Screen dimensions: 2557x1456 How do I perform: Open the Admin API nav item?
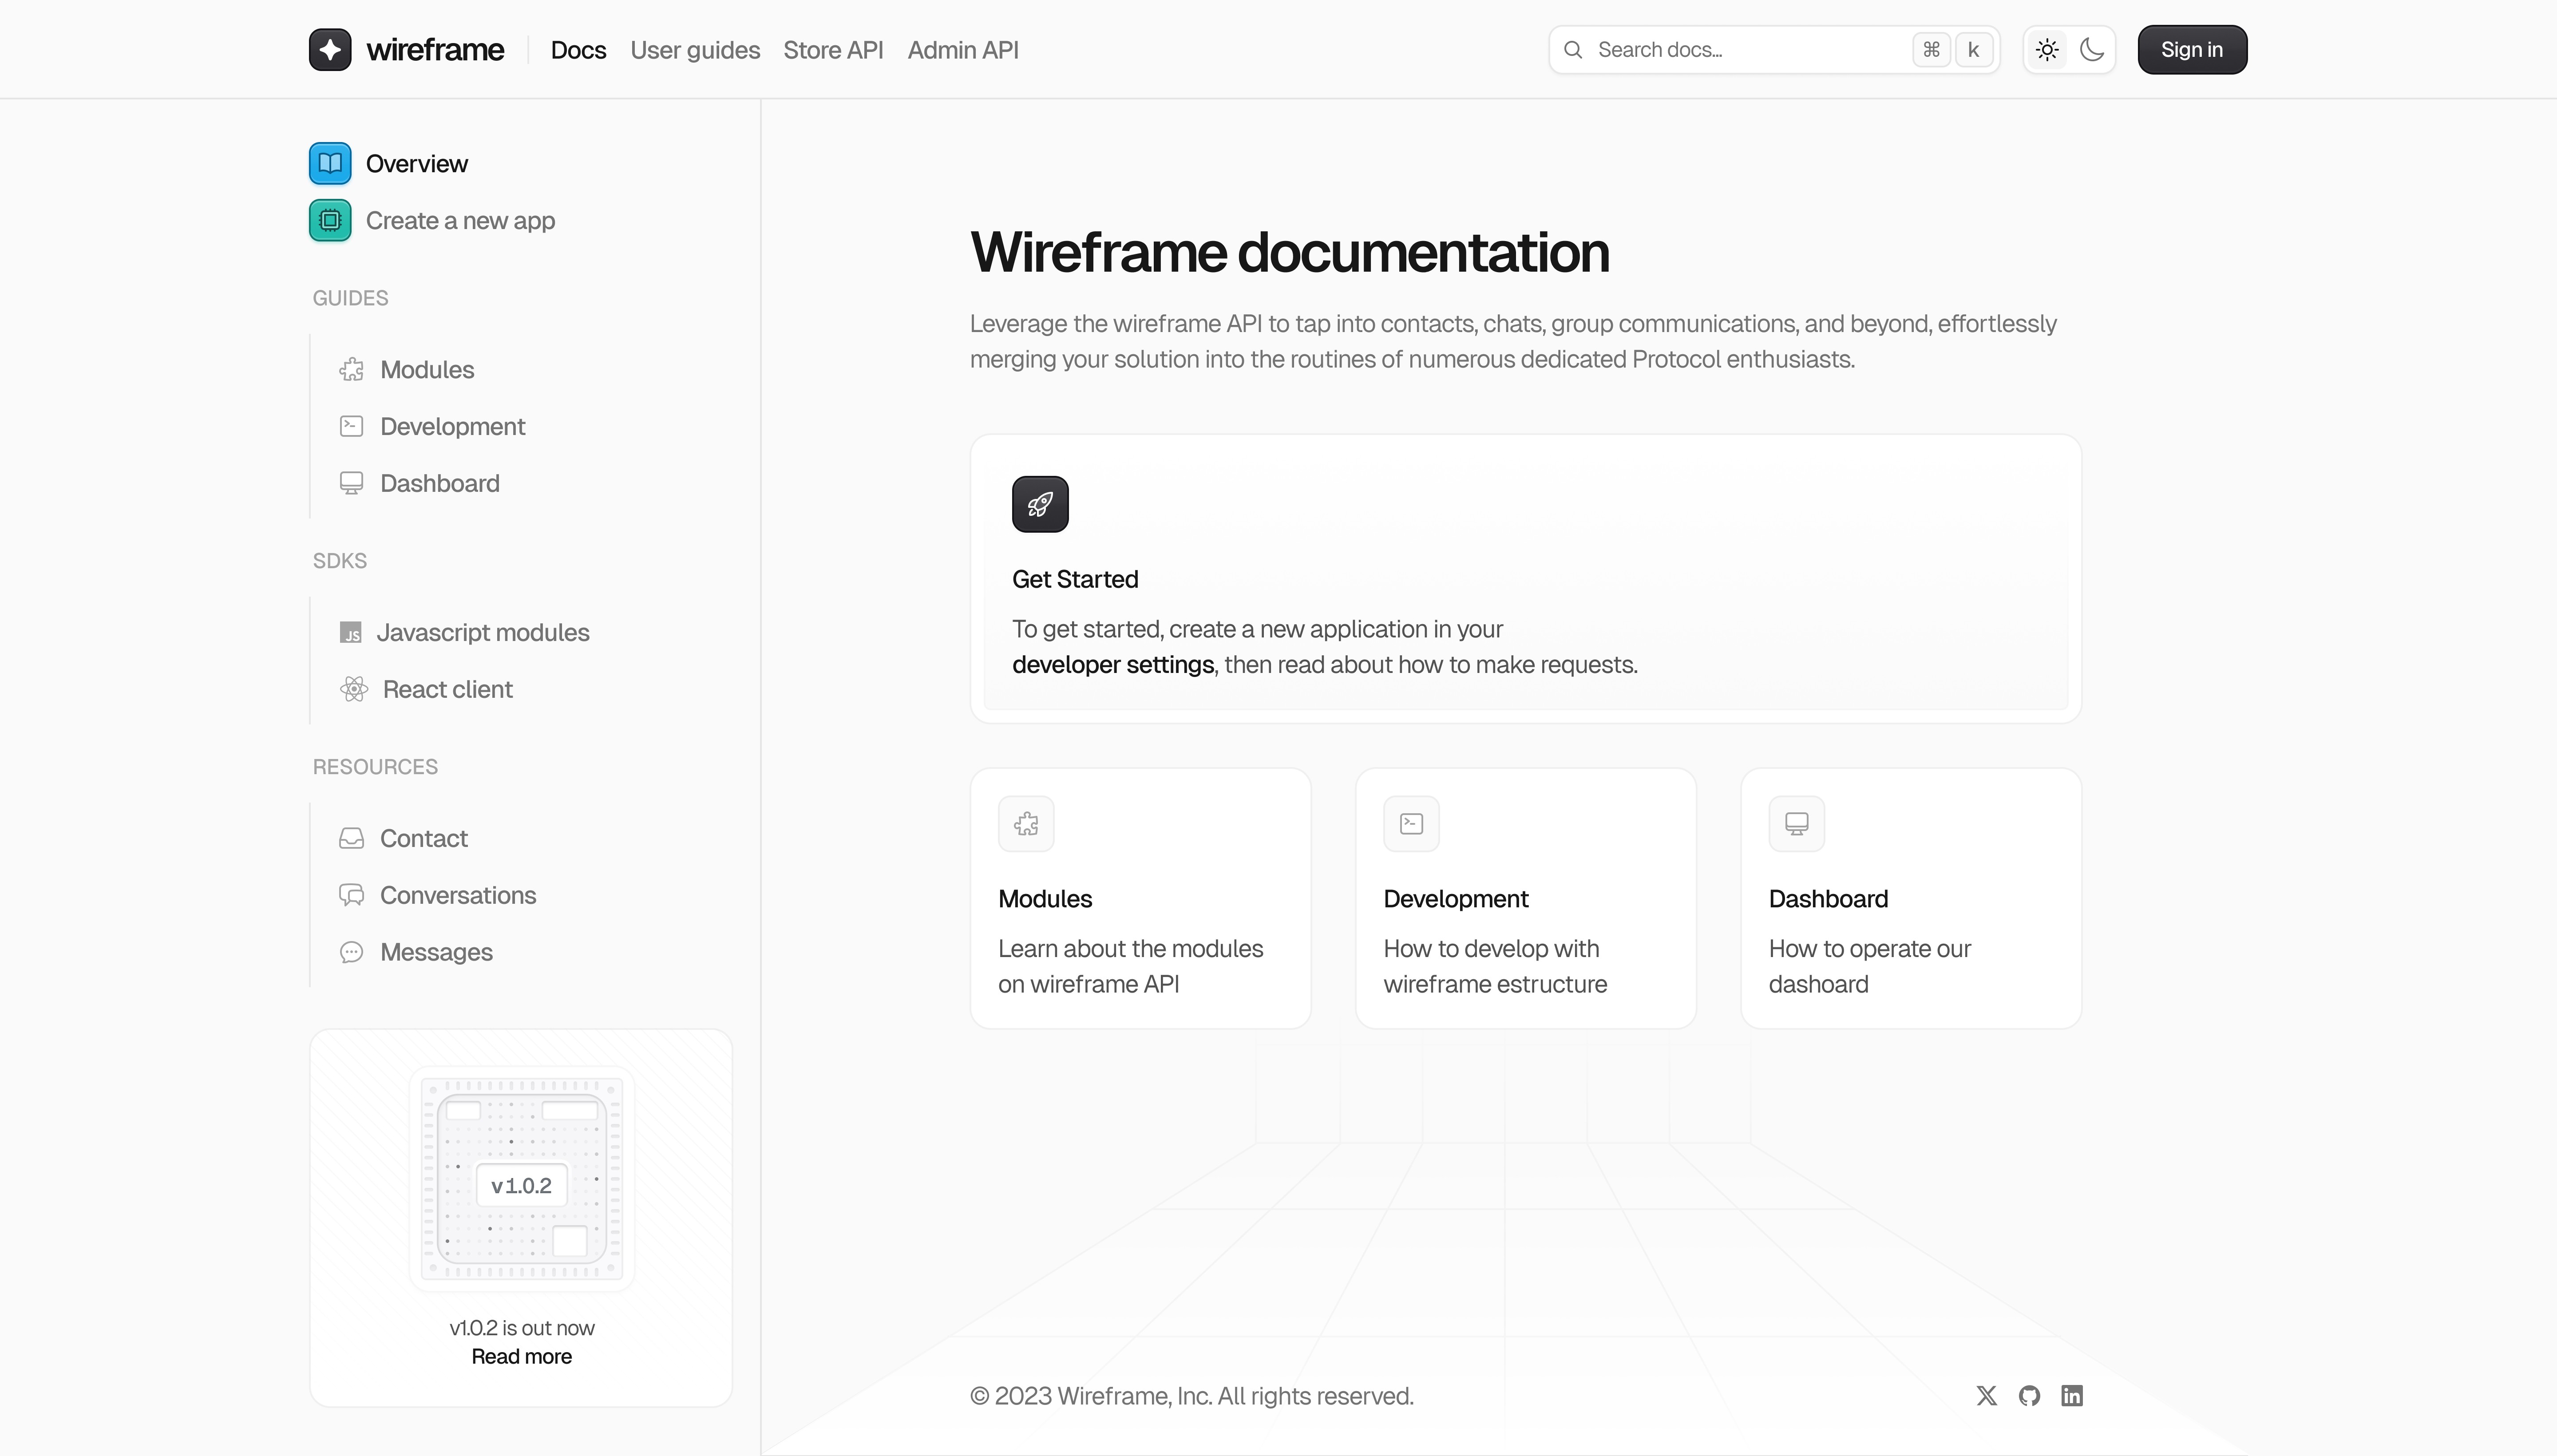[x=963, y=50]
